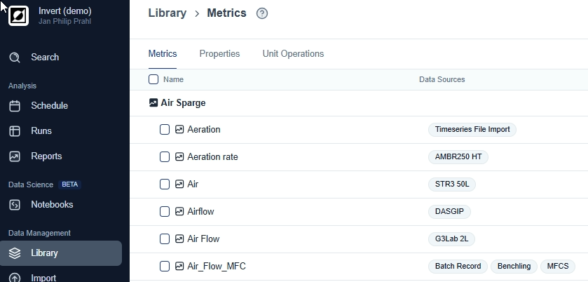Switch to the Properties tab
The image size is (588, 282).
click(x=219, y=54)
